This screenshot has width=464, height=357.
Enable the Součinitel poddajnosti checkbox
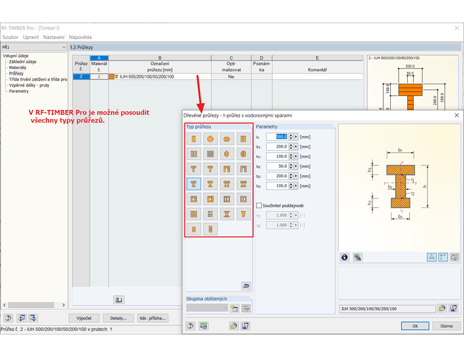tap(259, 205)
